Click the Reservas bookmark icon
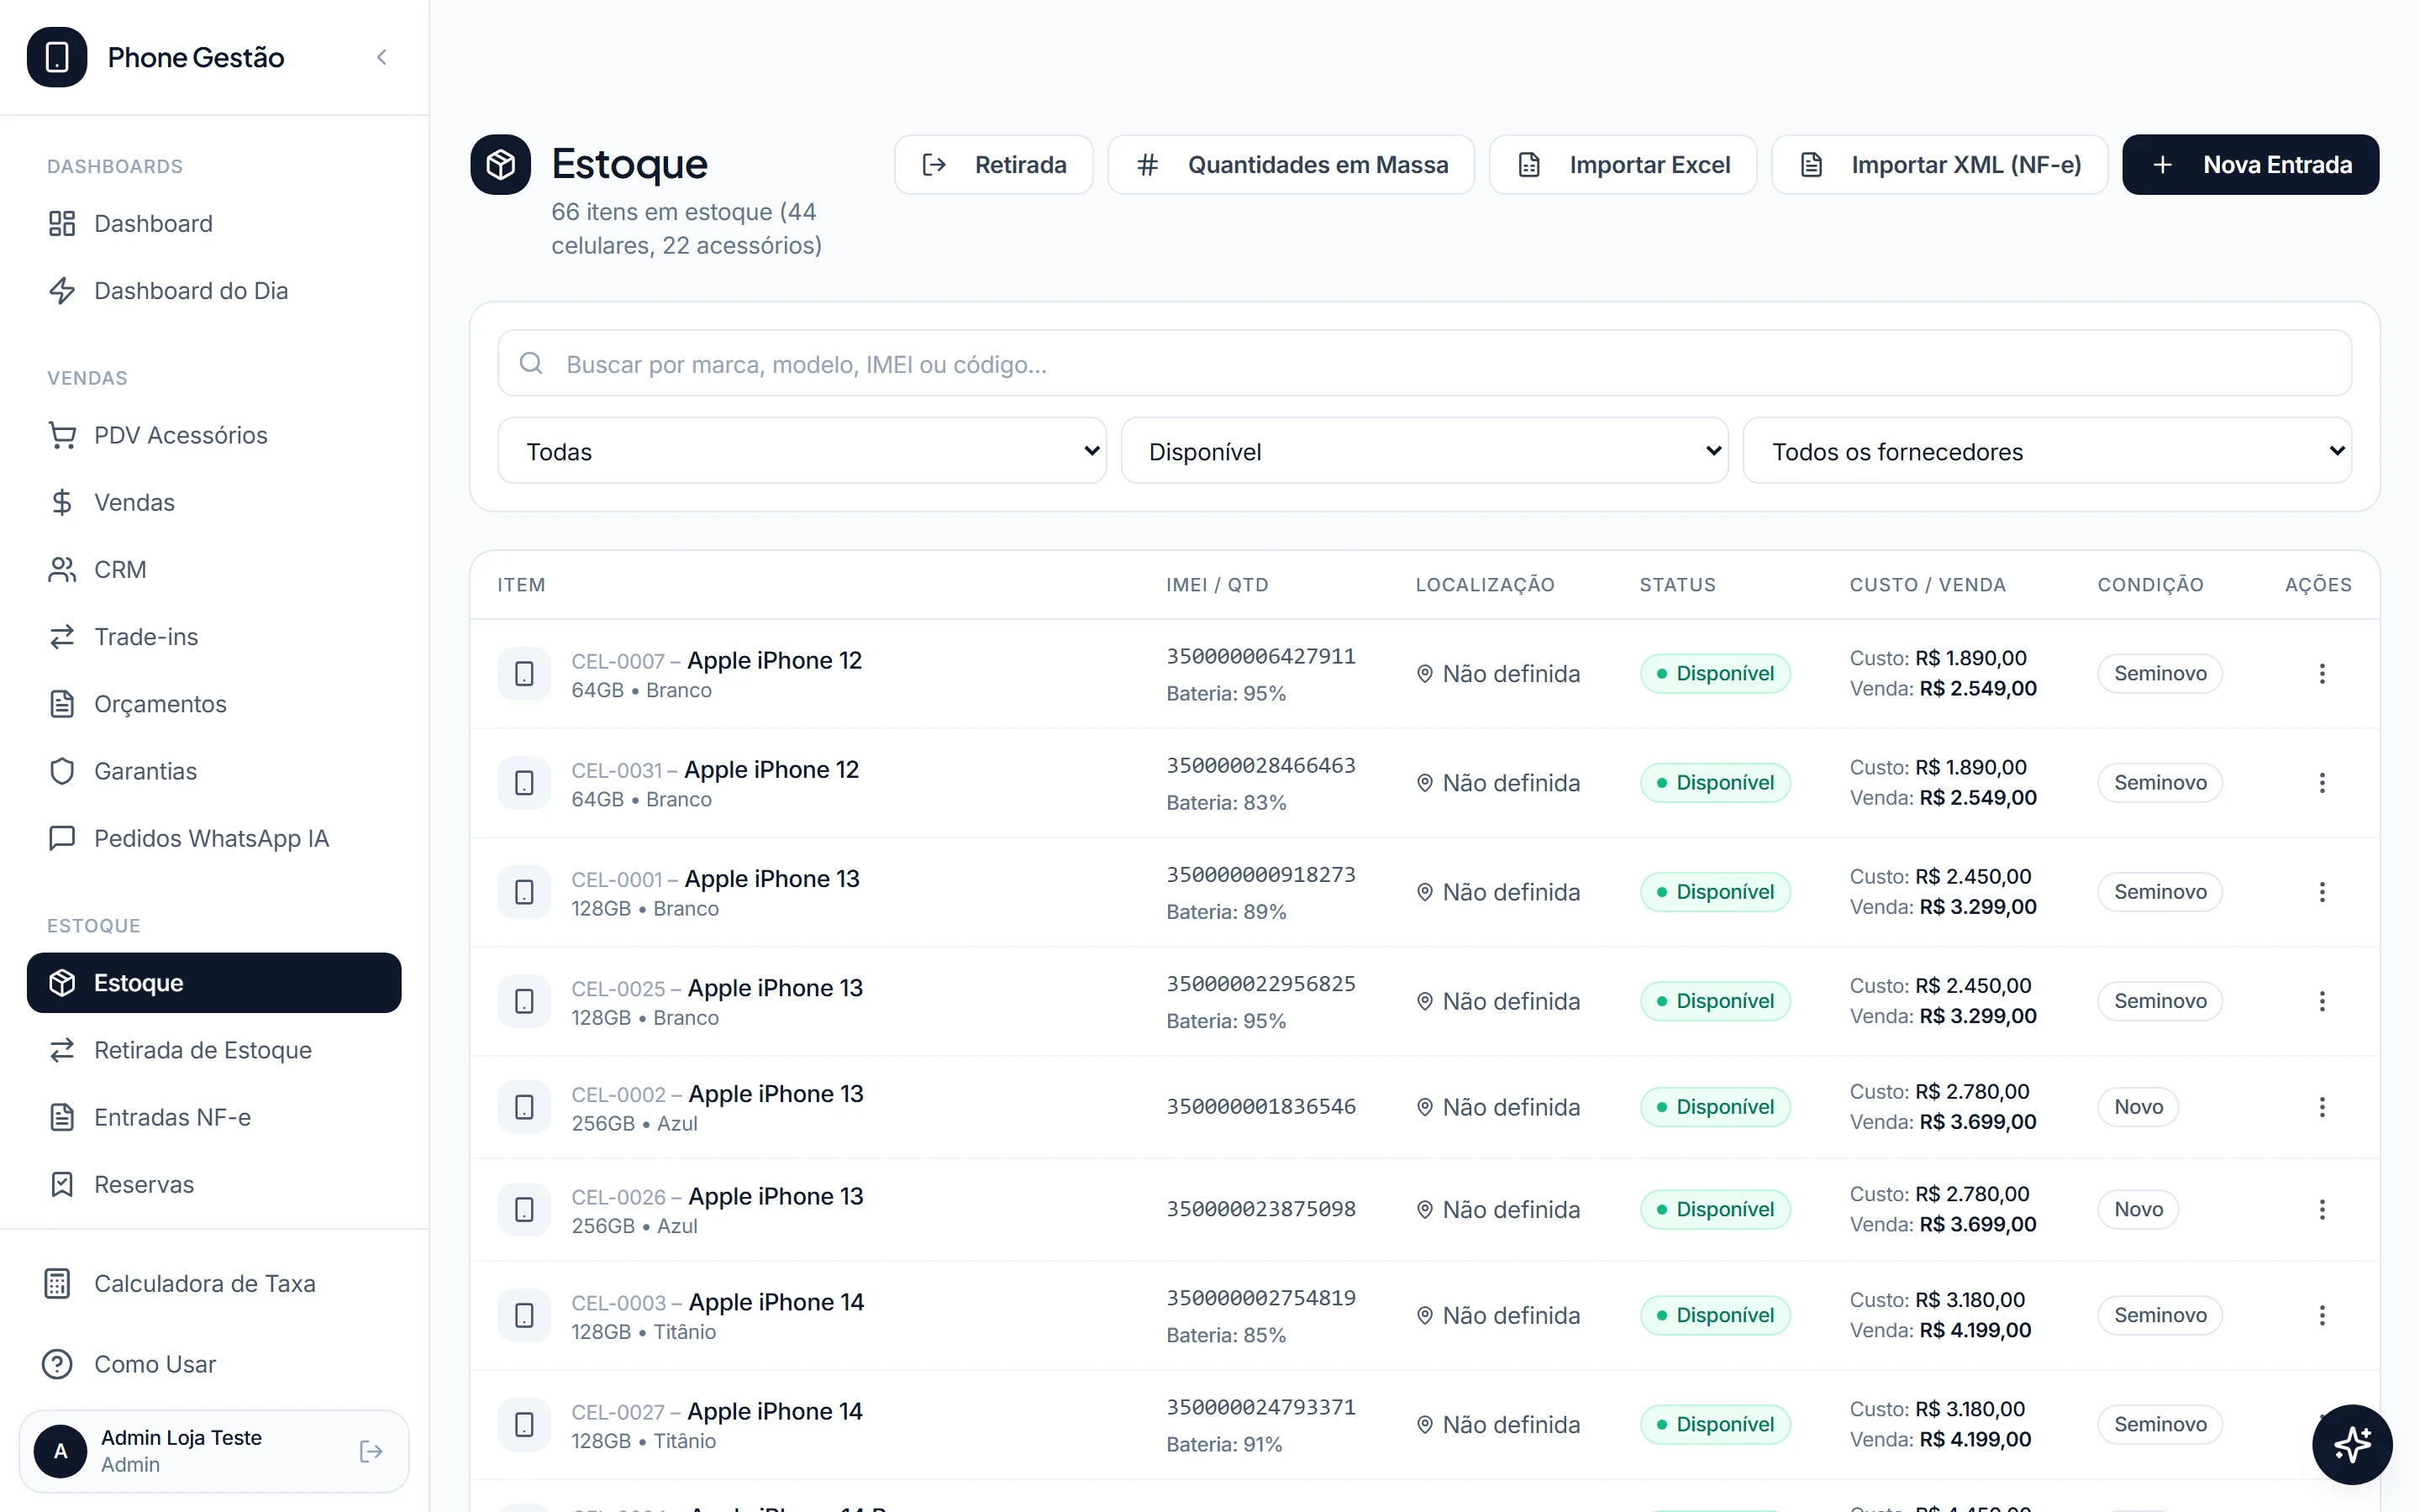The image size is (2420, 1512). tap(62, 1184)
